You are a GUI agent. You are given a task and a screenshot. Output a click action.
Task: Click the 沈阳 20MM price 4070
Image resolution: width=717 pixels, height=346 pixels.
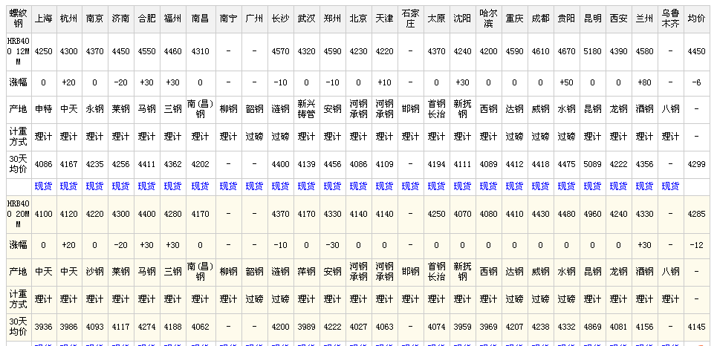(x=462, y=213)
